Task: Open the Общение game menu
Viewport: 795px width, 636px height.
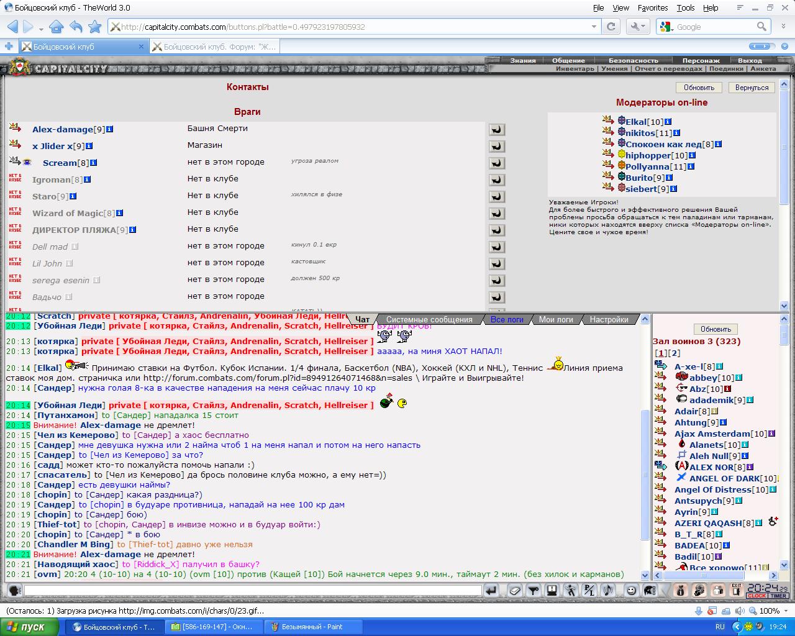Action: (568, 60)
